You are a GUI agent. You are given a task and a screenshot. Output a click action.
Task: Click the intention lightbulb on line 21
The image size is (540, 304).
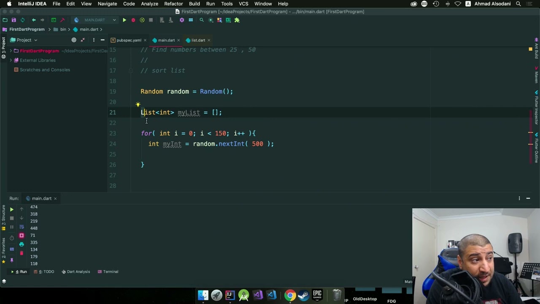[x=138, y=105]
